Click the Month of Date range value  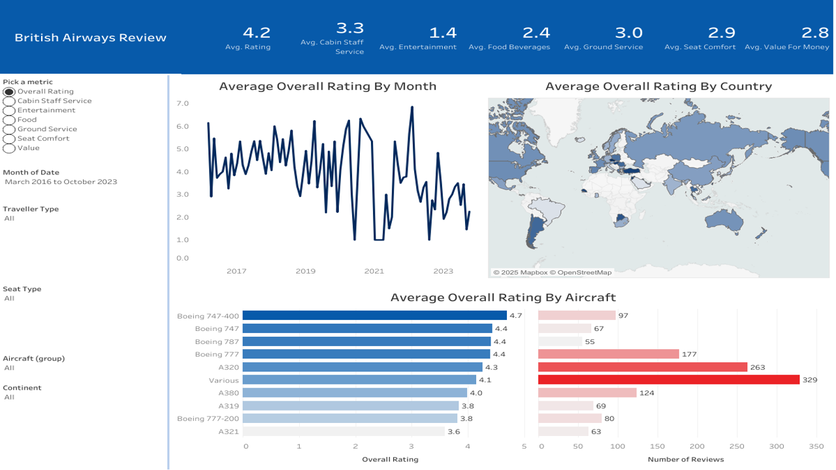coord(61,181)
